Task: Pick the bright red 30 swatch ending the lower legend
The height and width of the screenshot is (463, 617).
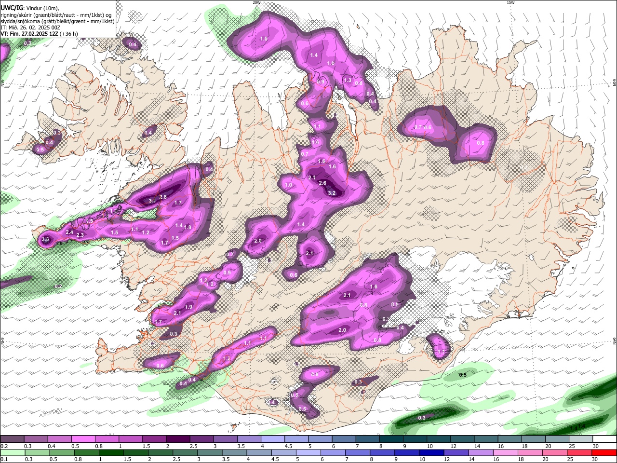Action: [604, 452]
